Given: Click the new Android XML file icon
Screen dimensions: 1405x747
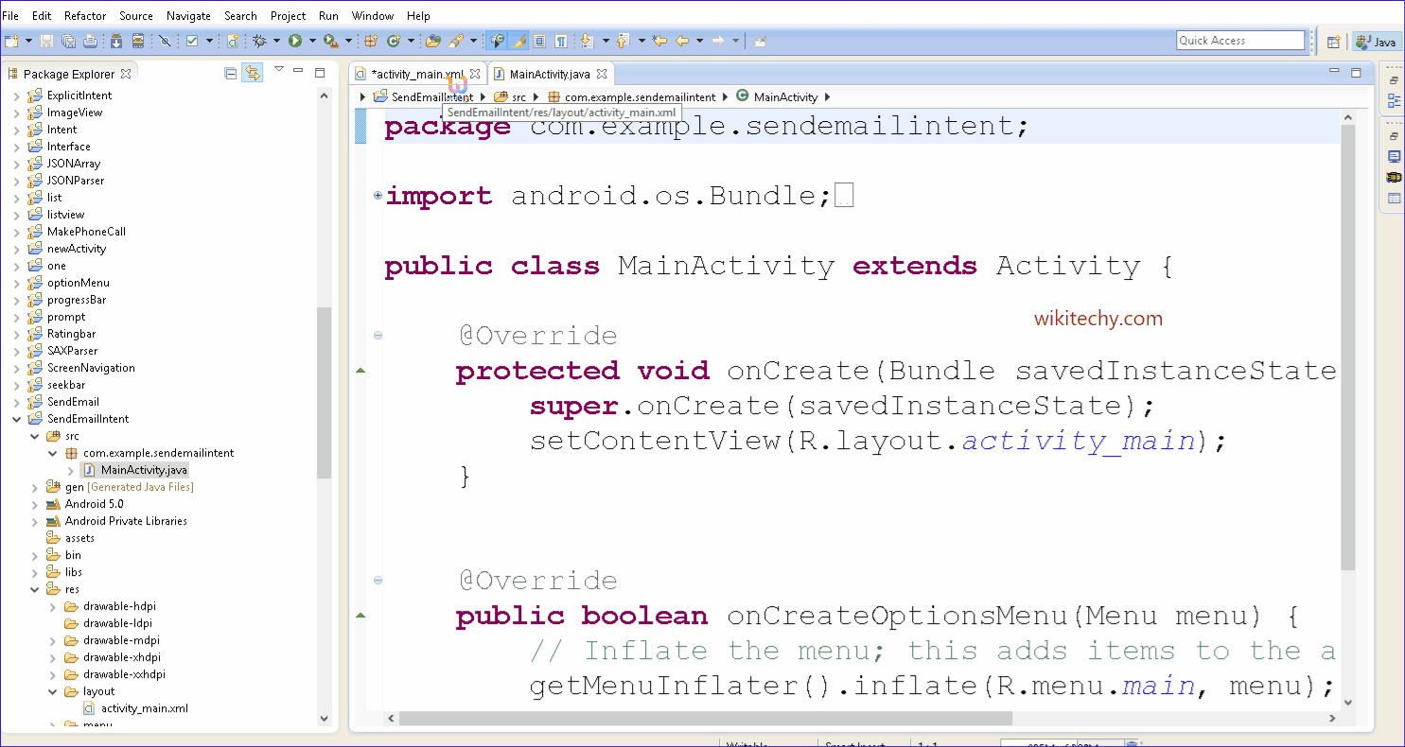Looking at the screenshot, I should [233, 41].
